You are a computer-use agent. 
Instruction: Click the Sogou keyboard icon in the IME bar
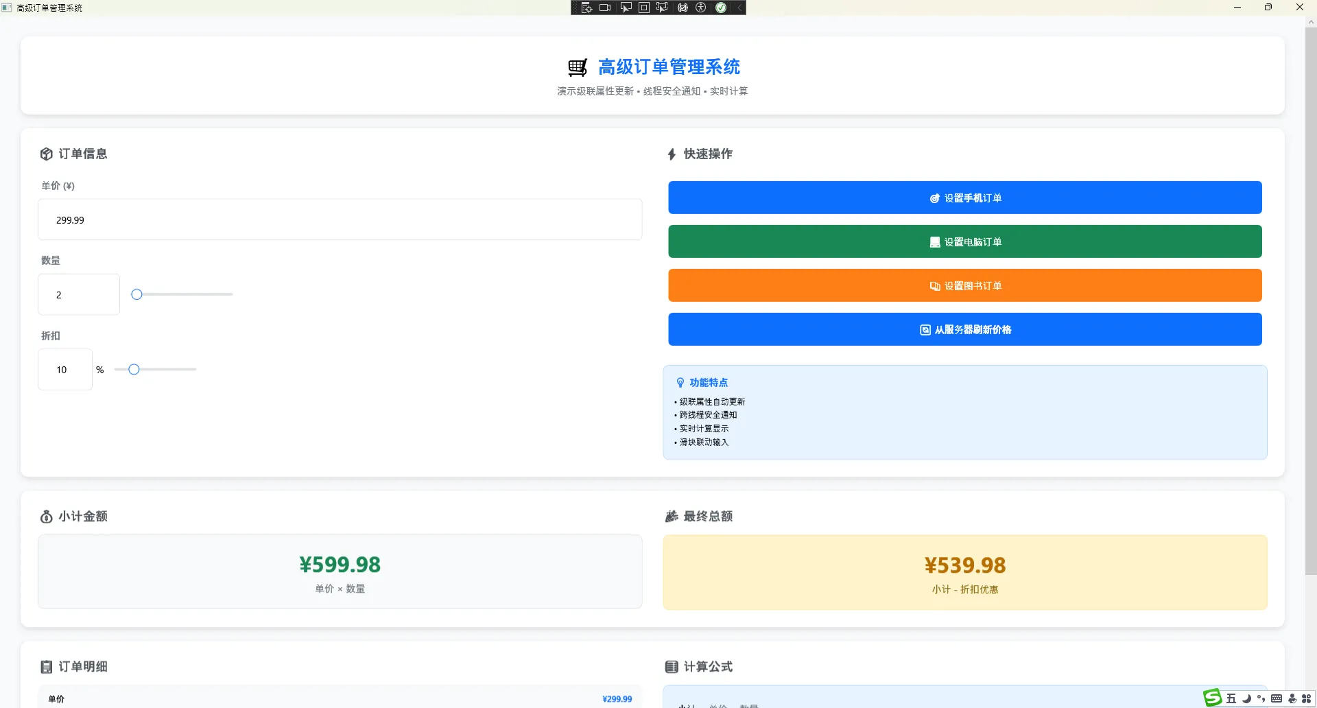1276,698
